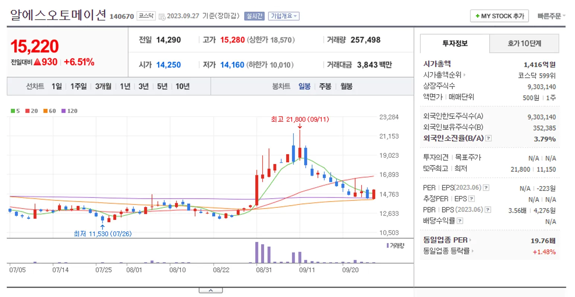
Task: Click the red 20-day moving average swatch
Action: (27, 111)
